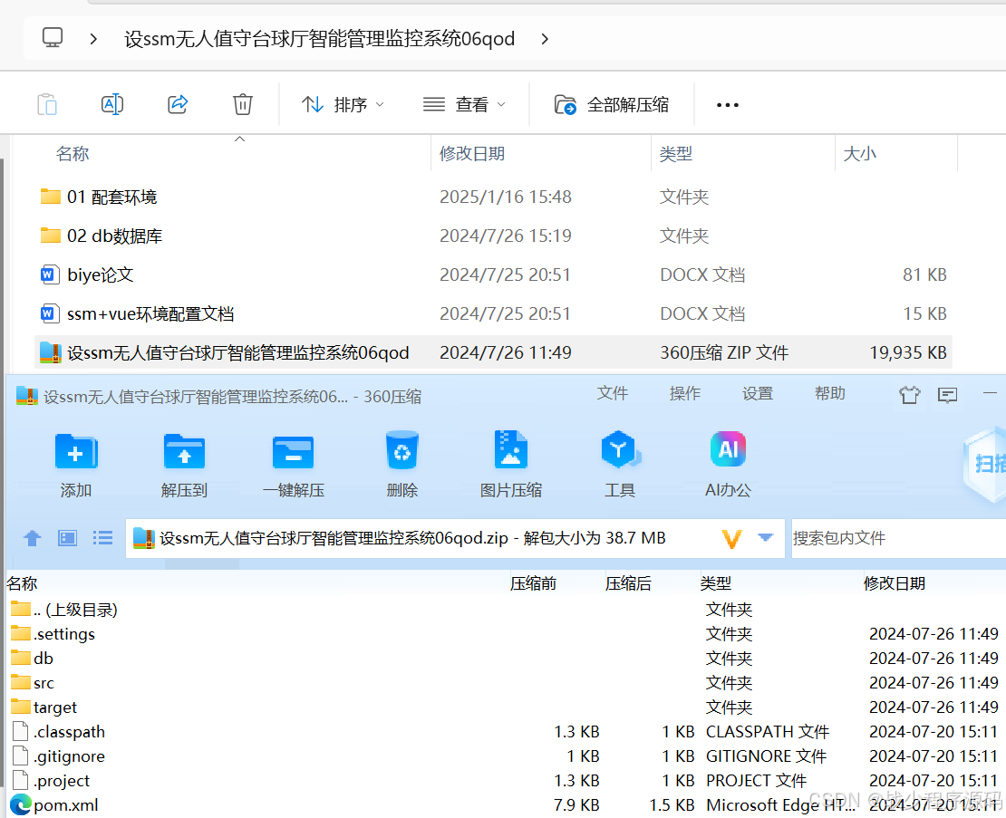
Task: Select the .gitignore file in archive
Action: [58, 756]
